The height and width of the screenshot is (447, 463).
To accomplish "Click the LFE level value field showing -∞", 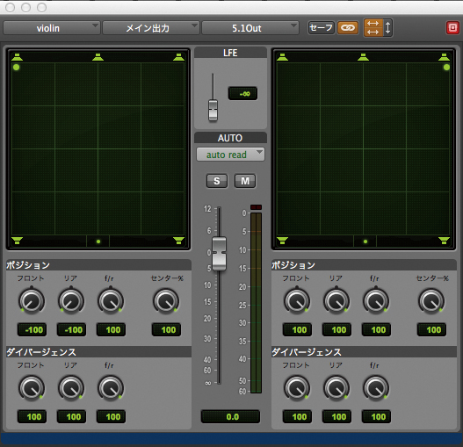I will click(242, 94).
